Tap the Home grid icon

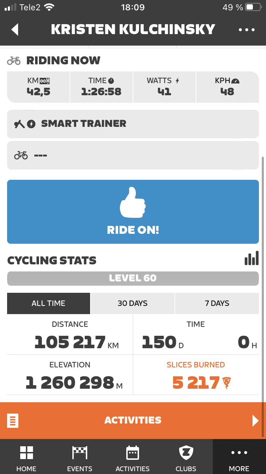26,453
